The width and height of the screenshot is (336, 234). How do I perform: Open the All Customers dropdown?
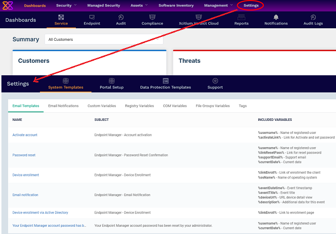(104, 39)
